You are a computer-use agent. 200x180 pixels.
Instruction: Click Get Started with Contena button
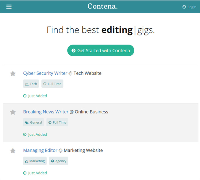coord(101,50)
